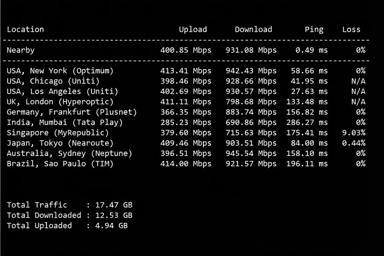
Task: Click the 158.10 ms ping value
Action: 307,154
